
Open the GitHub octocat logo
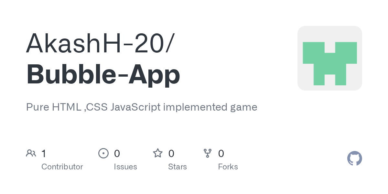click(355, 158)
